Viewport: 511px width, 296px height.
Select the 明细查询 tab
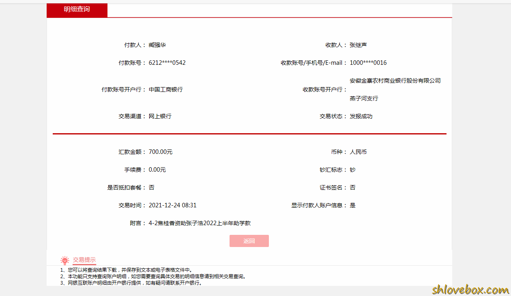(x=77, y=9)
